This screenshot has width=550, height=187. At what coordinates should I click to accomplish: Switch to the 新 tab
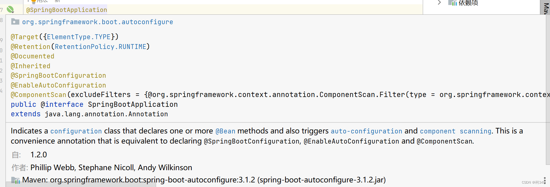pos(57,1)
